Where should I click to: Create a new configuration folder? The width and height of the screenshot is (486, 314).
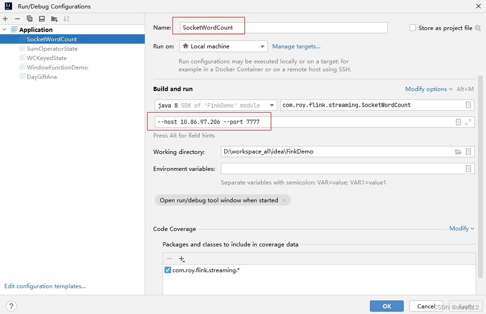pyautogui.click(x=54, y=18)
